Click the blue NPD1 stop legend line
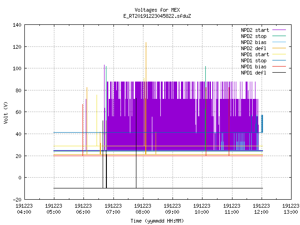300x225 pixels. pyautogui.click(x=279, y=60)
